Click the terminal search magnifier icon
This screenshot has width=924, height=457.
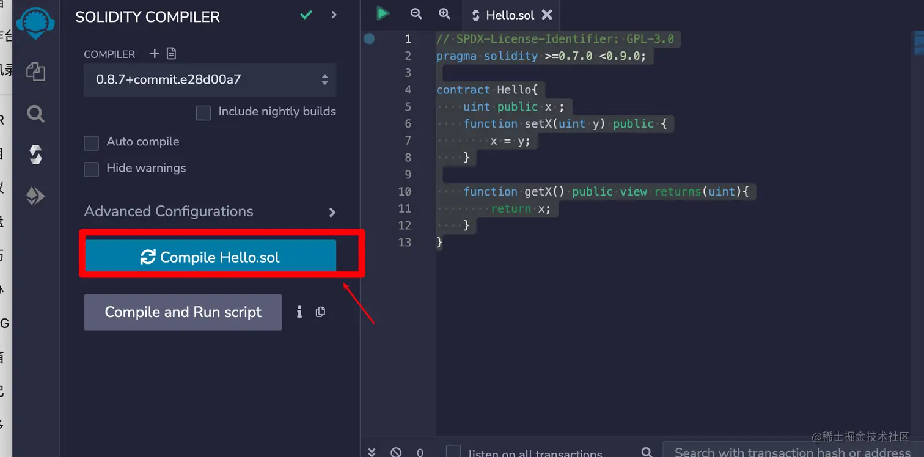647,452
